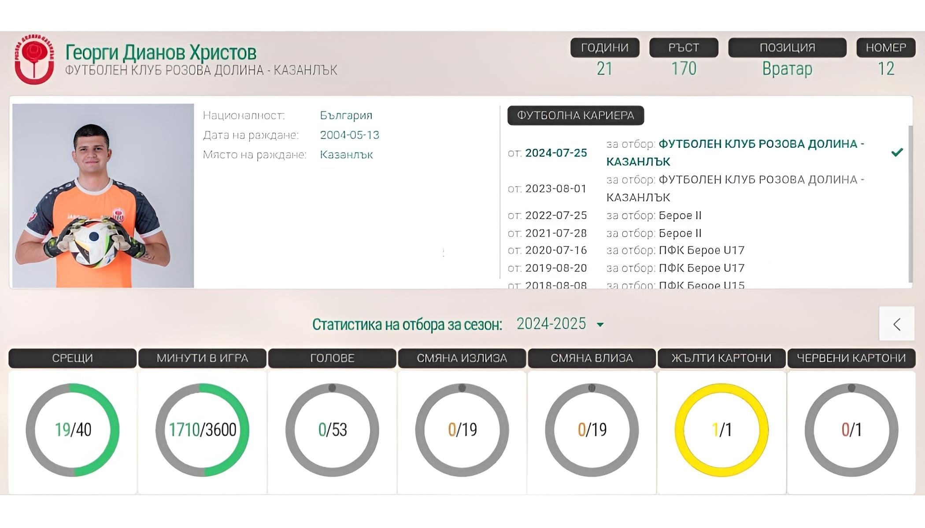Screen dimensions: 925x528
Task: Click the ФУТБОЛНА КАРИЕРА header button
Action: [x=575, y=115]
